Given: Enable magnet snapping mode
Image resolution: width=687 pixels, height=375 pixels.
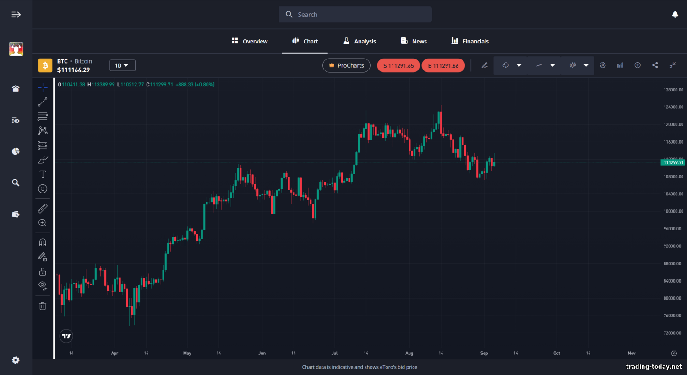Looking at the screenshot, I should [x=43, y=242].
